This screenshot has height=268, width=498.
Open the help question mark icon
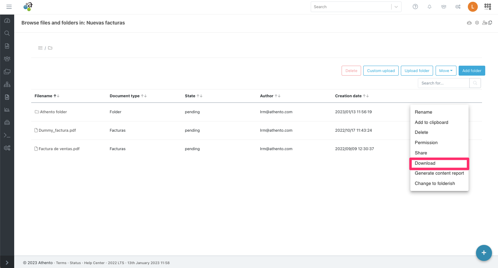tap(415, 7)
